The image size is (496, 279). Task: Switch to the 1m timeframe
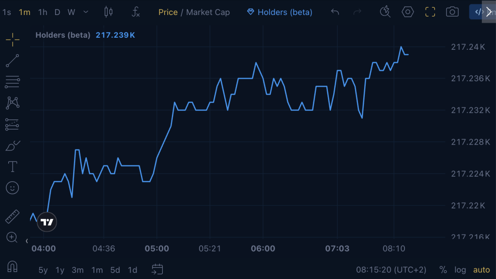point(24,12)
